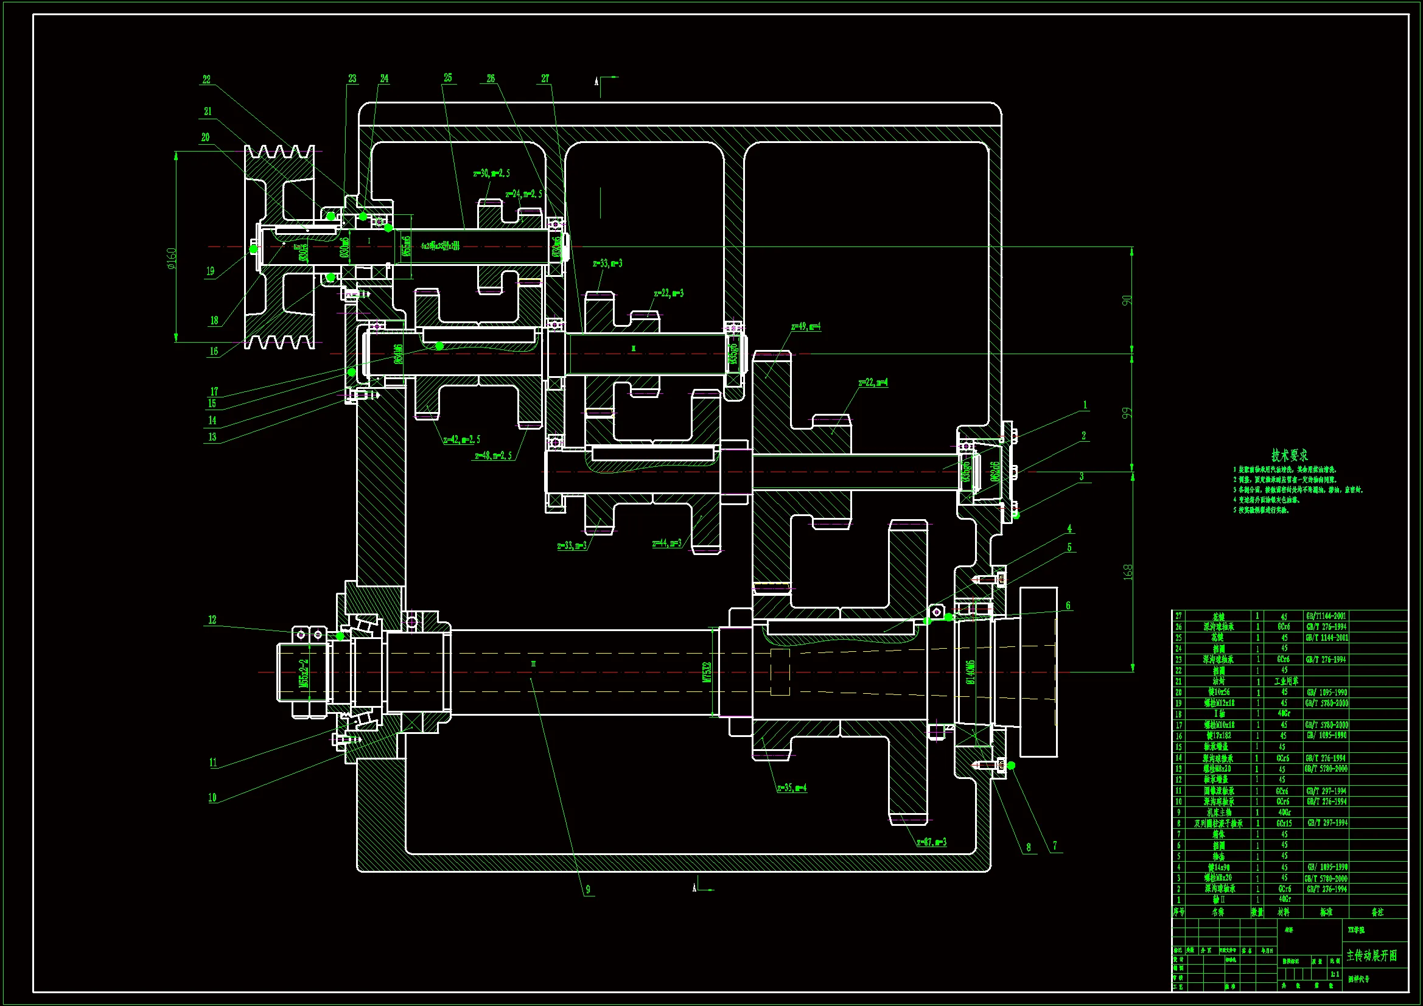Select the section mark A at top
This screenshot has height=1006, width=1423.
(x=597, y=81)
